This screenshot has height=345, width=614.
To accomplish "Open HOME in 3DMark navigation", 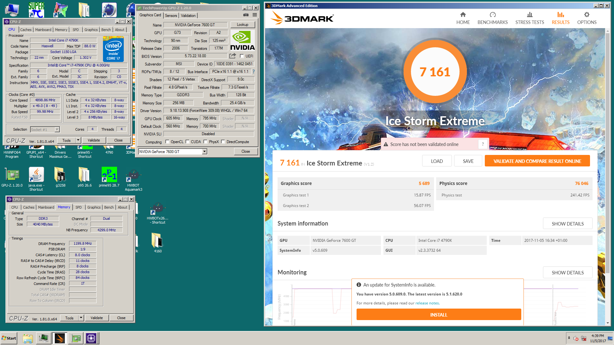I will (463, 18).
